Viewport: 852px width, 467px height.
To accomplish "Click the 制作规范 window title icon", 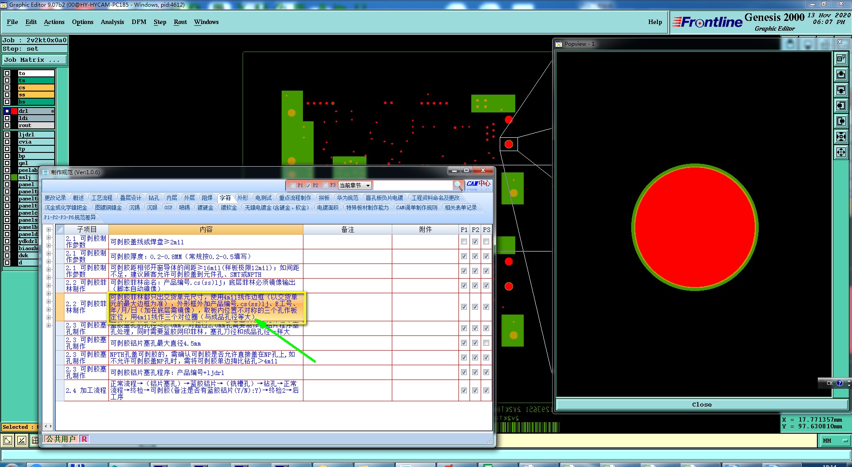I will click(x=45, y=172).
